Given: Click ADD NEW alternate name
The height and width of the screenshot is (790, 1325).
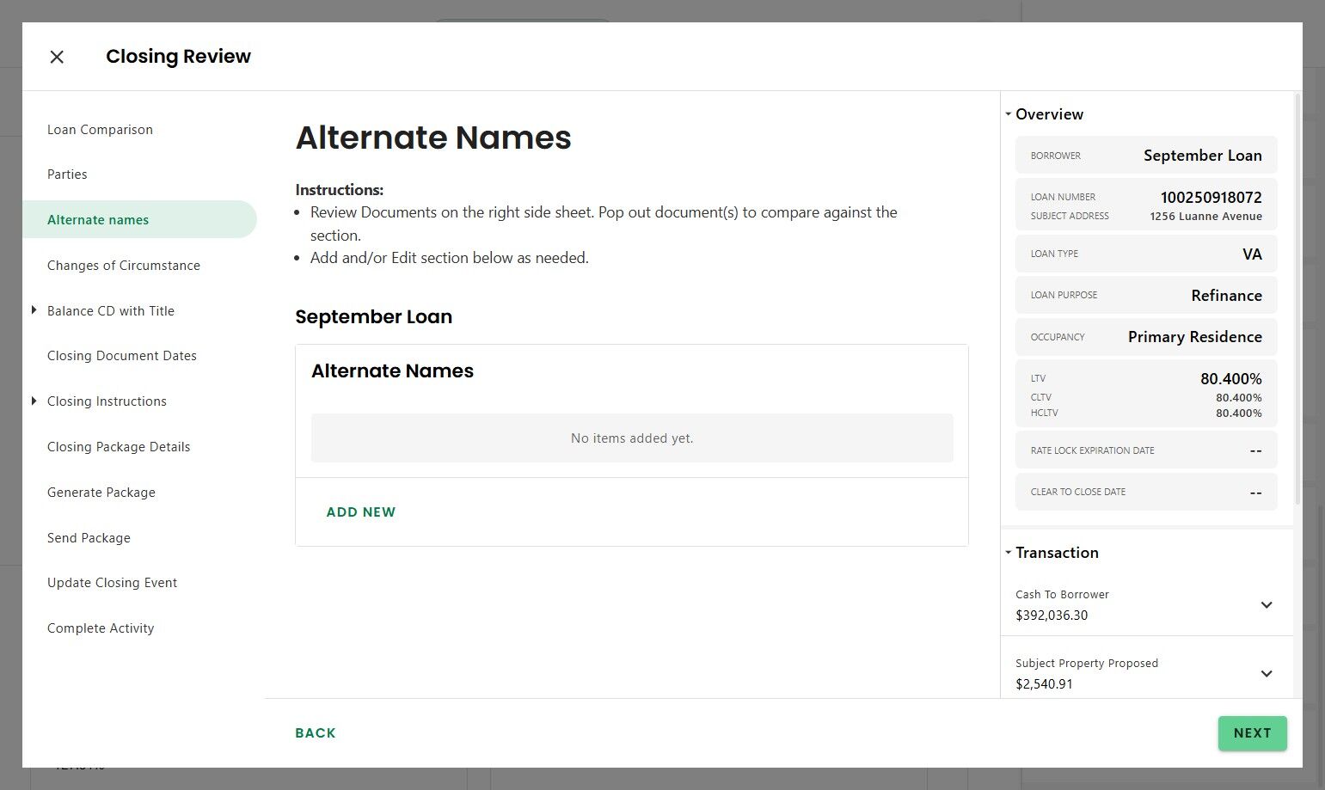Looking at the screenshot, I should point(361,512).
